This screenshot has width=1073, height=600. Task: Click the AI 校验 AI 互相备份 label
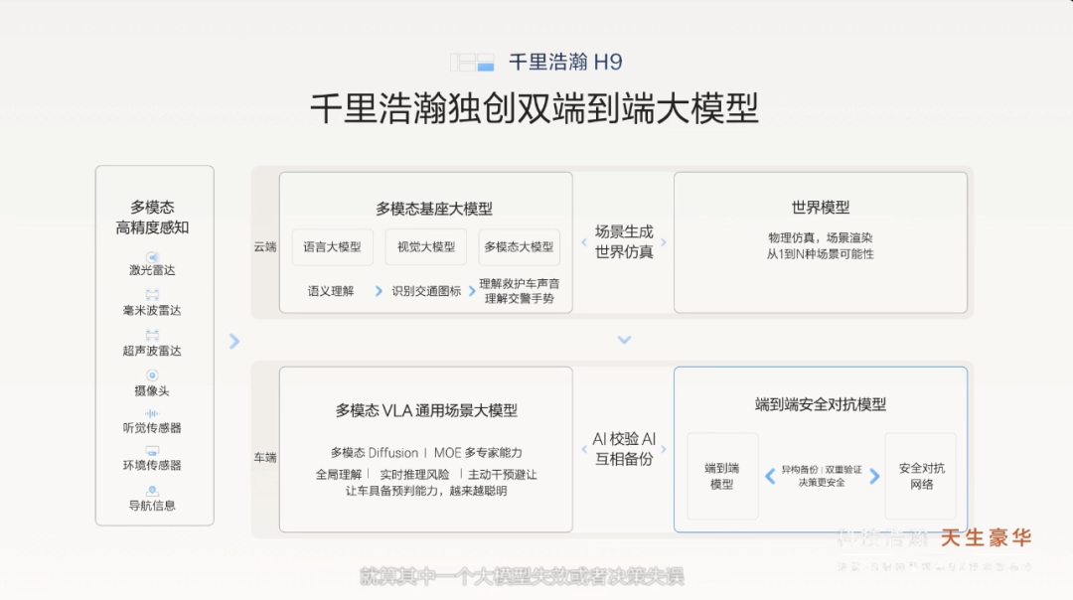tap(624, 449)
